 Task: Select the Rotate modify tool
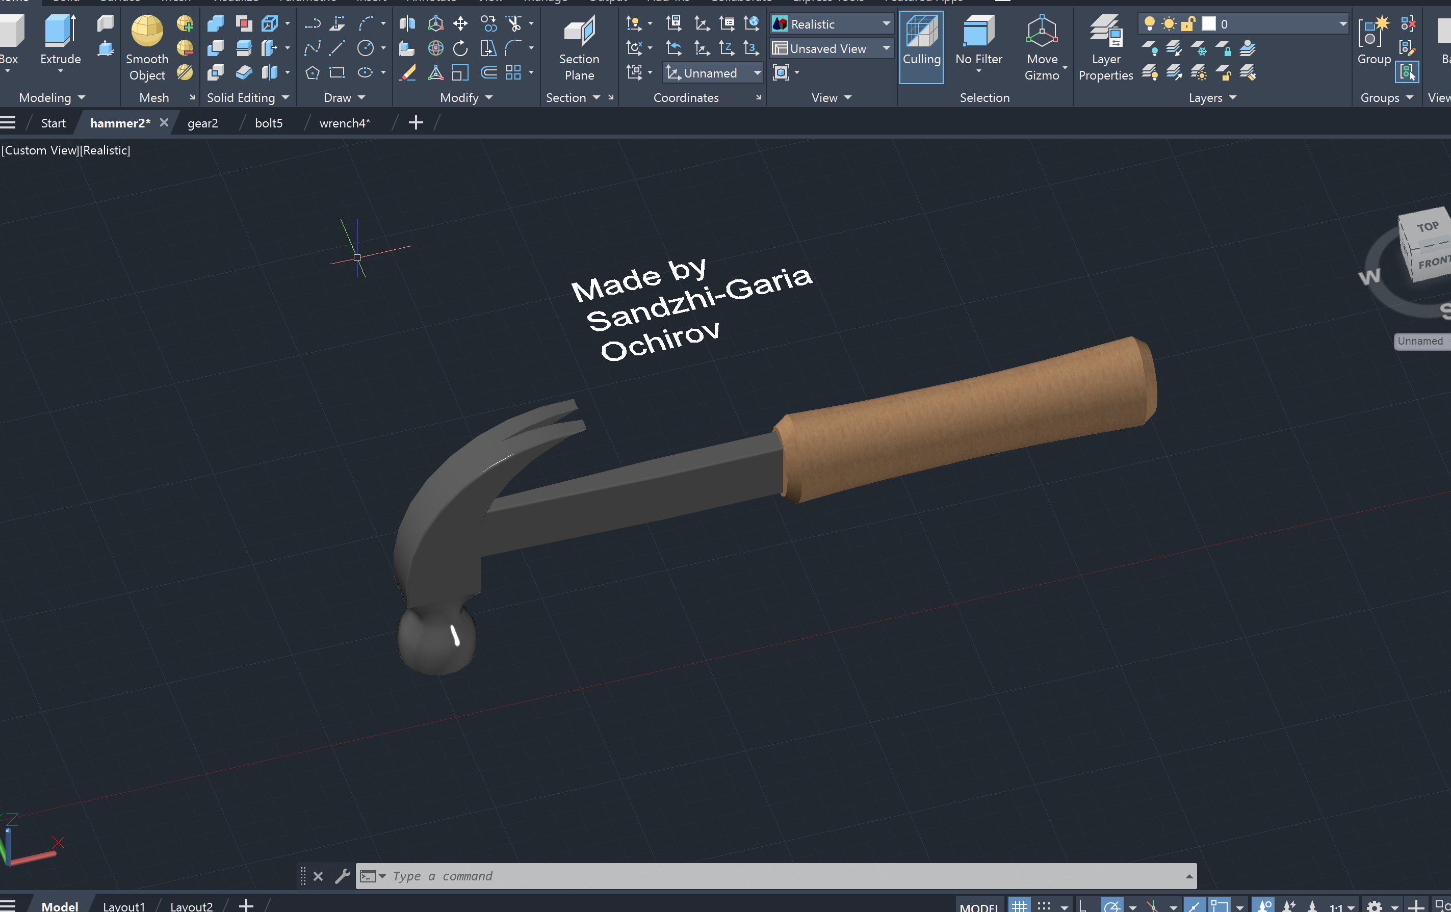(x=460, y=48)
